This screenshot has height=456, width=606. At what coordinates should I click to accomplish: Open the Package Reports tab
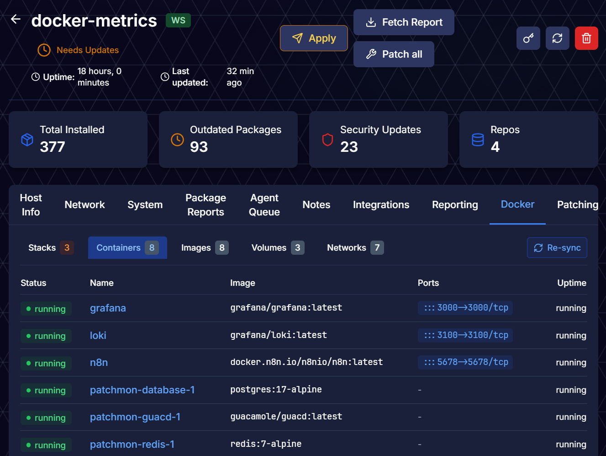(206, 205)
